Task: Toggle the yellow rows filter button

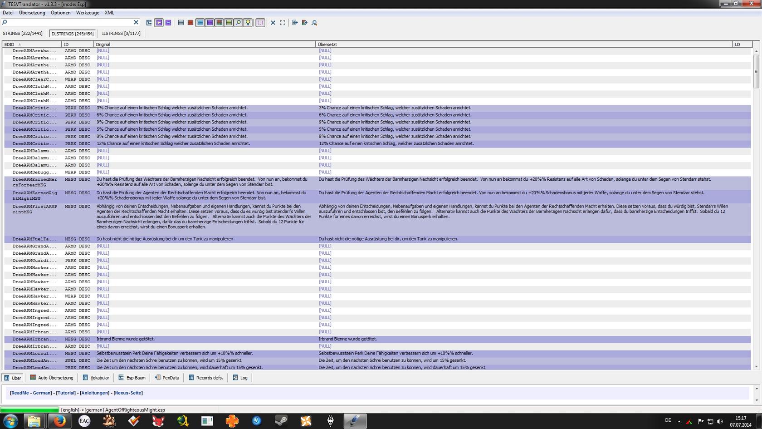Action: [x=229, y=23]
